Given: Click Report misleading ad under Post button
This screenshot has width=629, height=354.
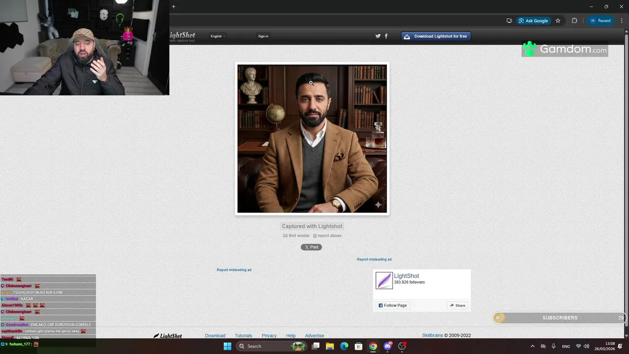Looking at the screenshot, I should coord(374,259).
